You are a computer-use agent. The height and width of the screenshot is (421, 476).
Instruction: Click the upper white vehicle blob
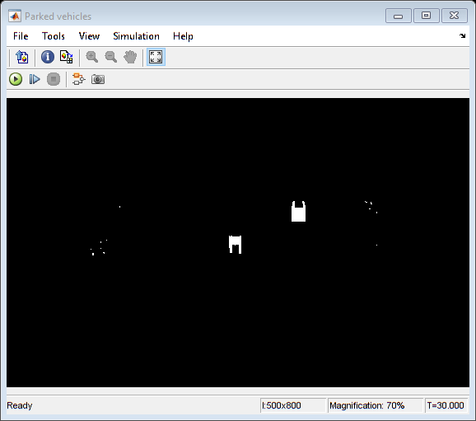[x=298, y=212]
